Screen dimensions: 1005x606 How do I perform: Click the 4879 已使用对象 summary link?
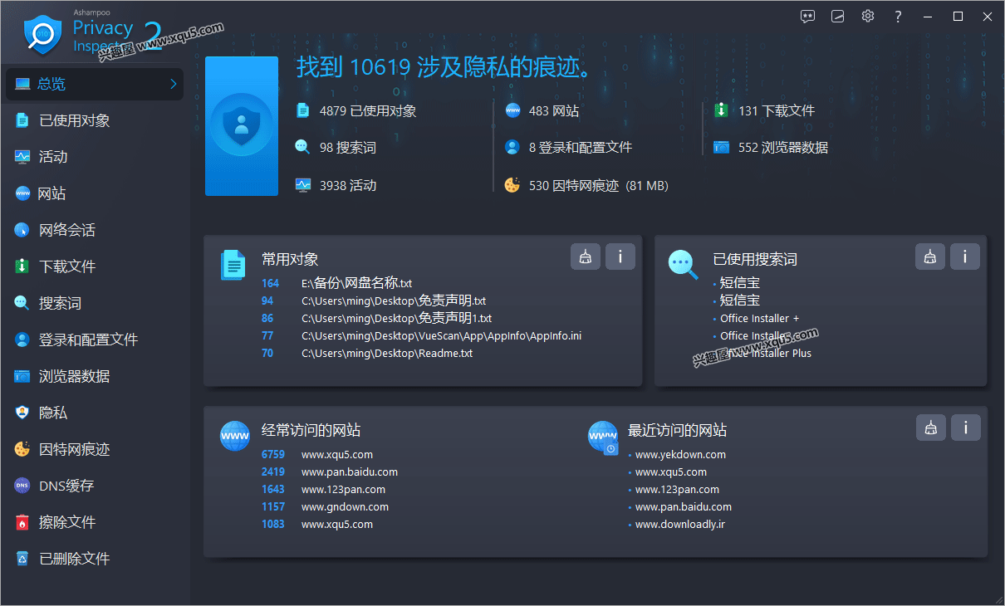point(367,111)
